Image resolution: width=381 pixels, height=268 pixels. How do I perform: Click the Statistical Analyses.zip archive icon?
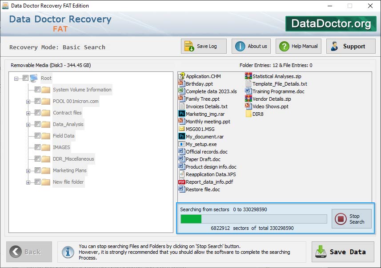click(x=249, y=76)
